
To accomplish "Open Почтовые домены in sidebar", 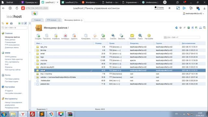I will 12,79.
